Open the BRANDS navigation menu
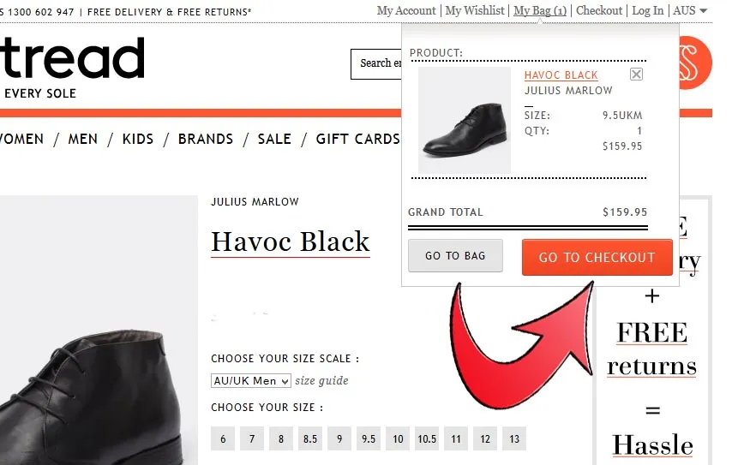 [206, 140]
